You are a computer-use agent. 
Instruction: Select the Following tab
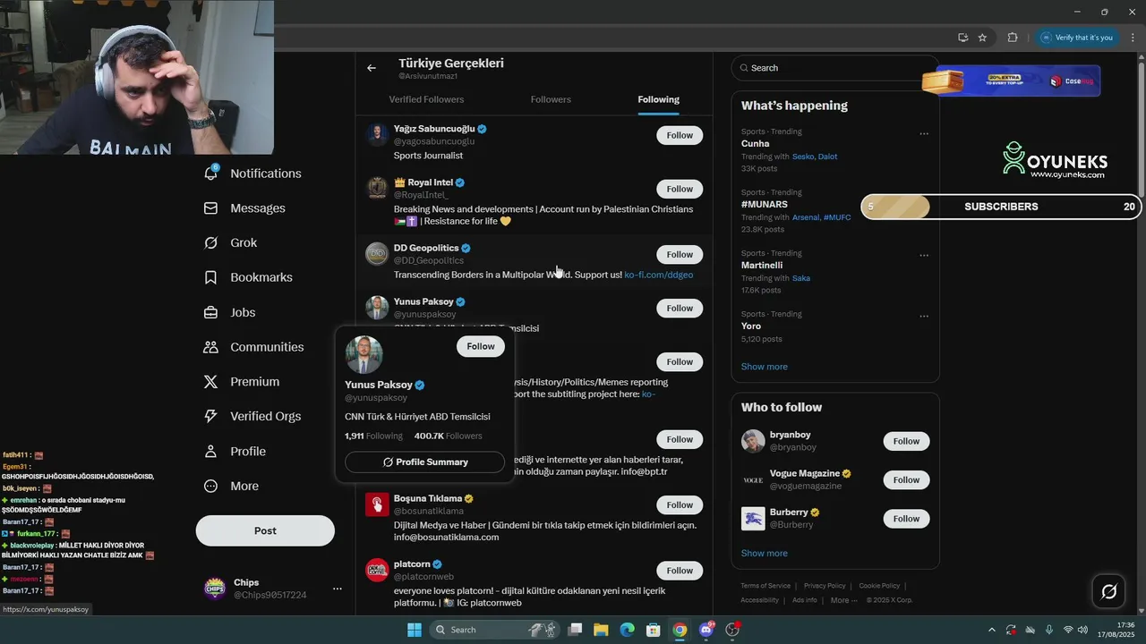(659, 99)
